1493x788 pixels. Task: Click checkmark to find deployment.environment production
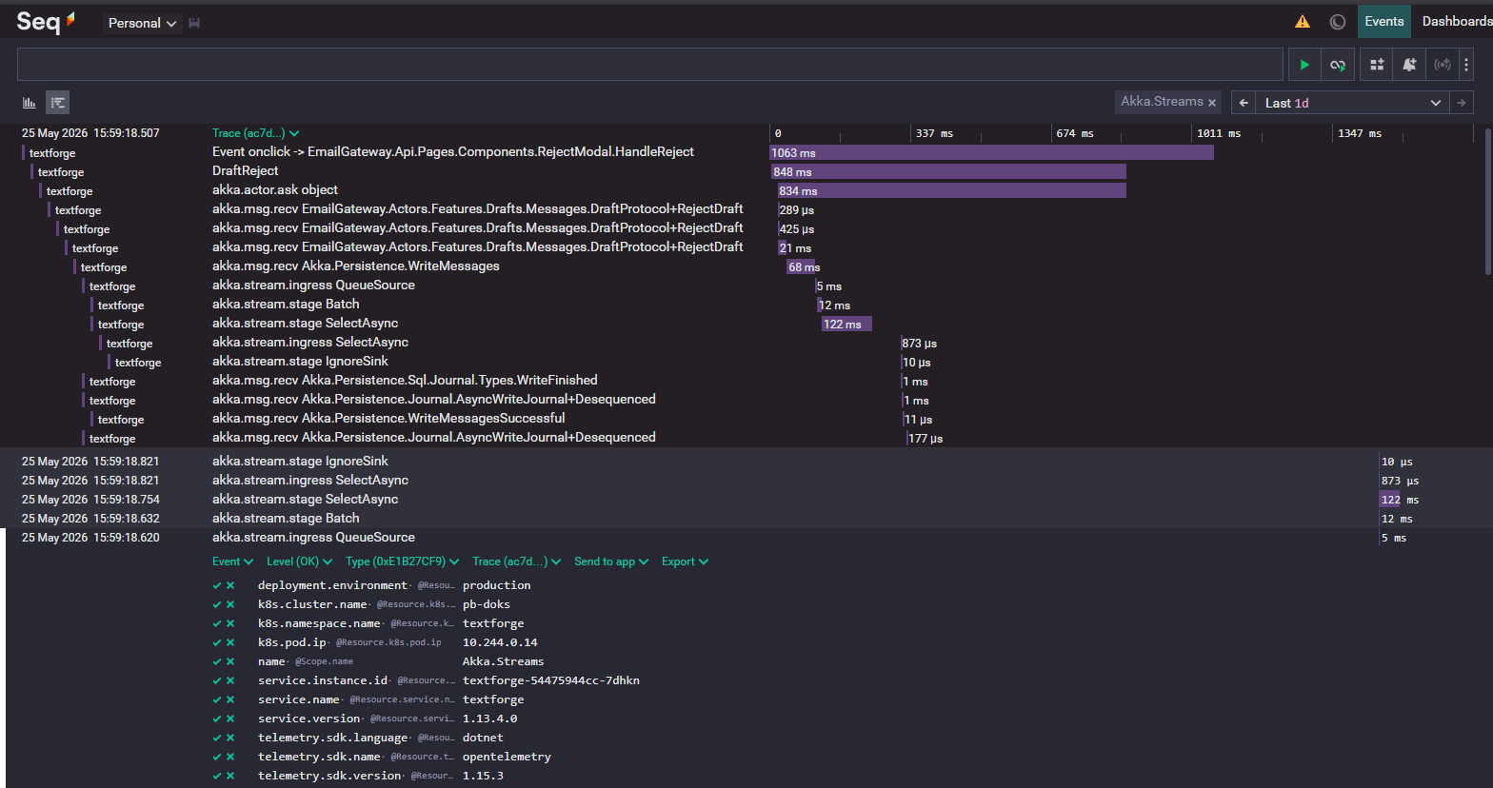coord(217,585)
